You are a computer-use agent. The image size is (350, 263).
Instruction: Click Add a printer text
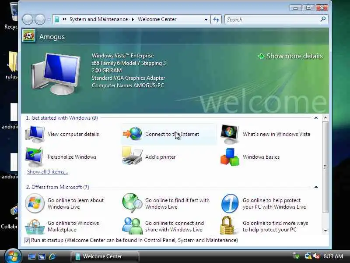[x=160, y=157]
